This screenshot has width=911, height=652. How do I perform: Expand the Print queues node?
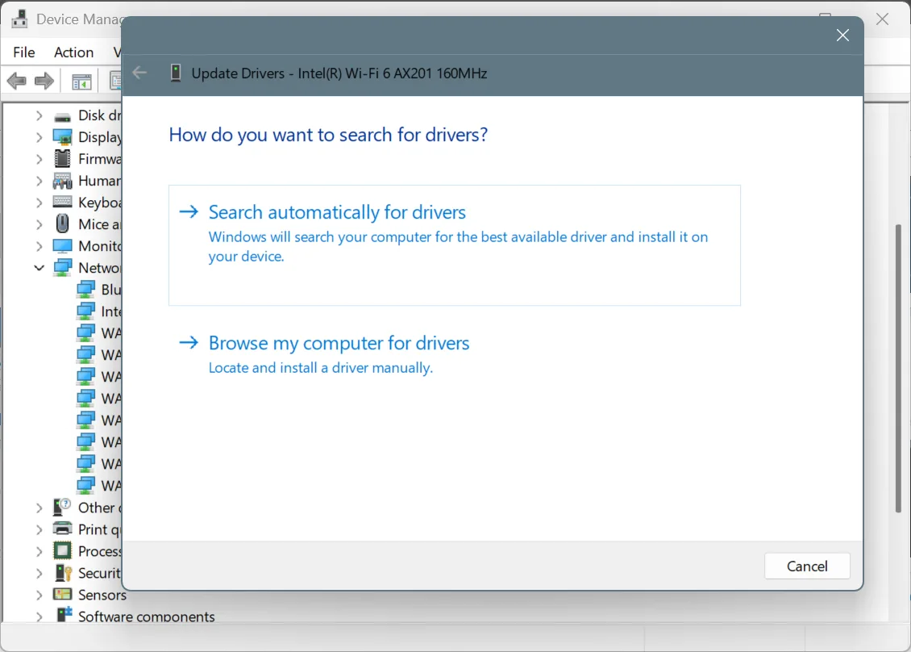point(39,530)
